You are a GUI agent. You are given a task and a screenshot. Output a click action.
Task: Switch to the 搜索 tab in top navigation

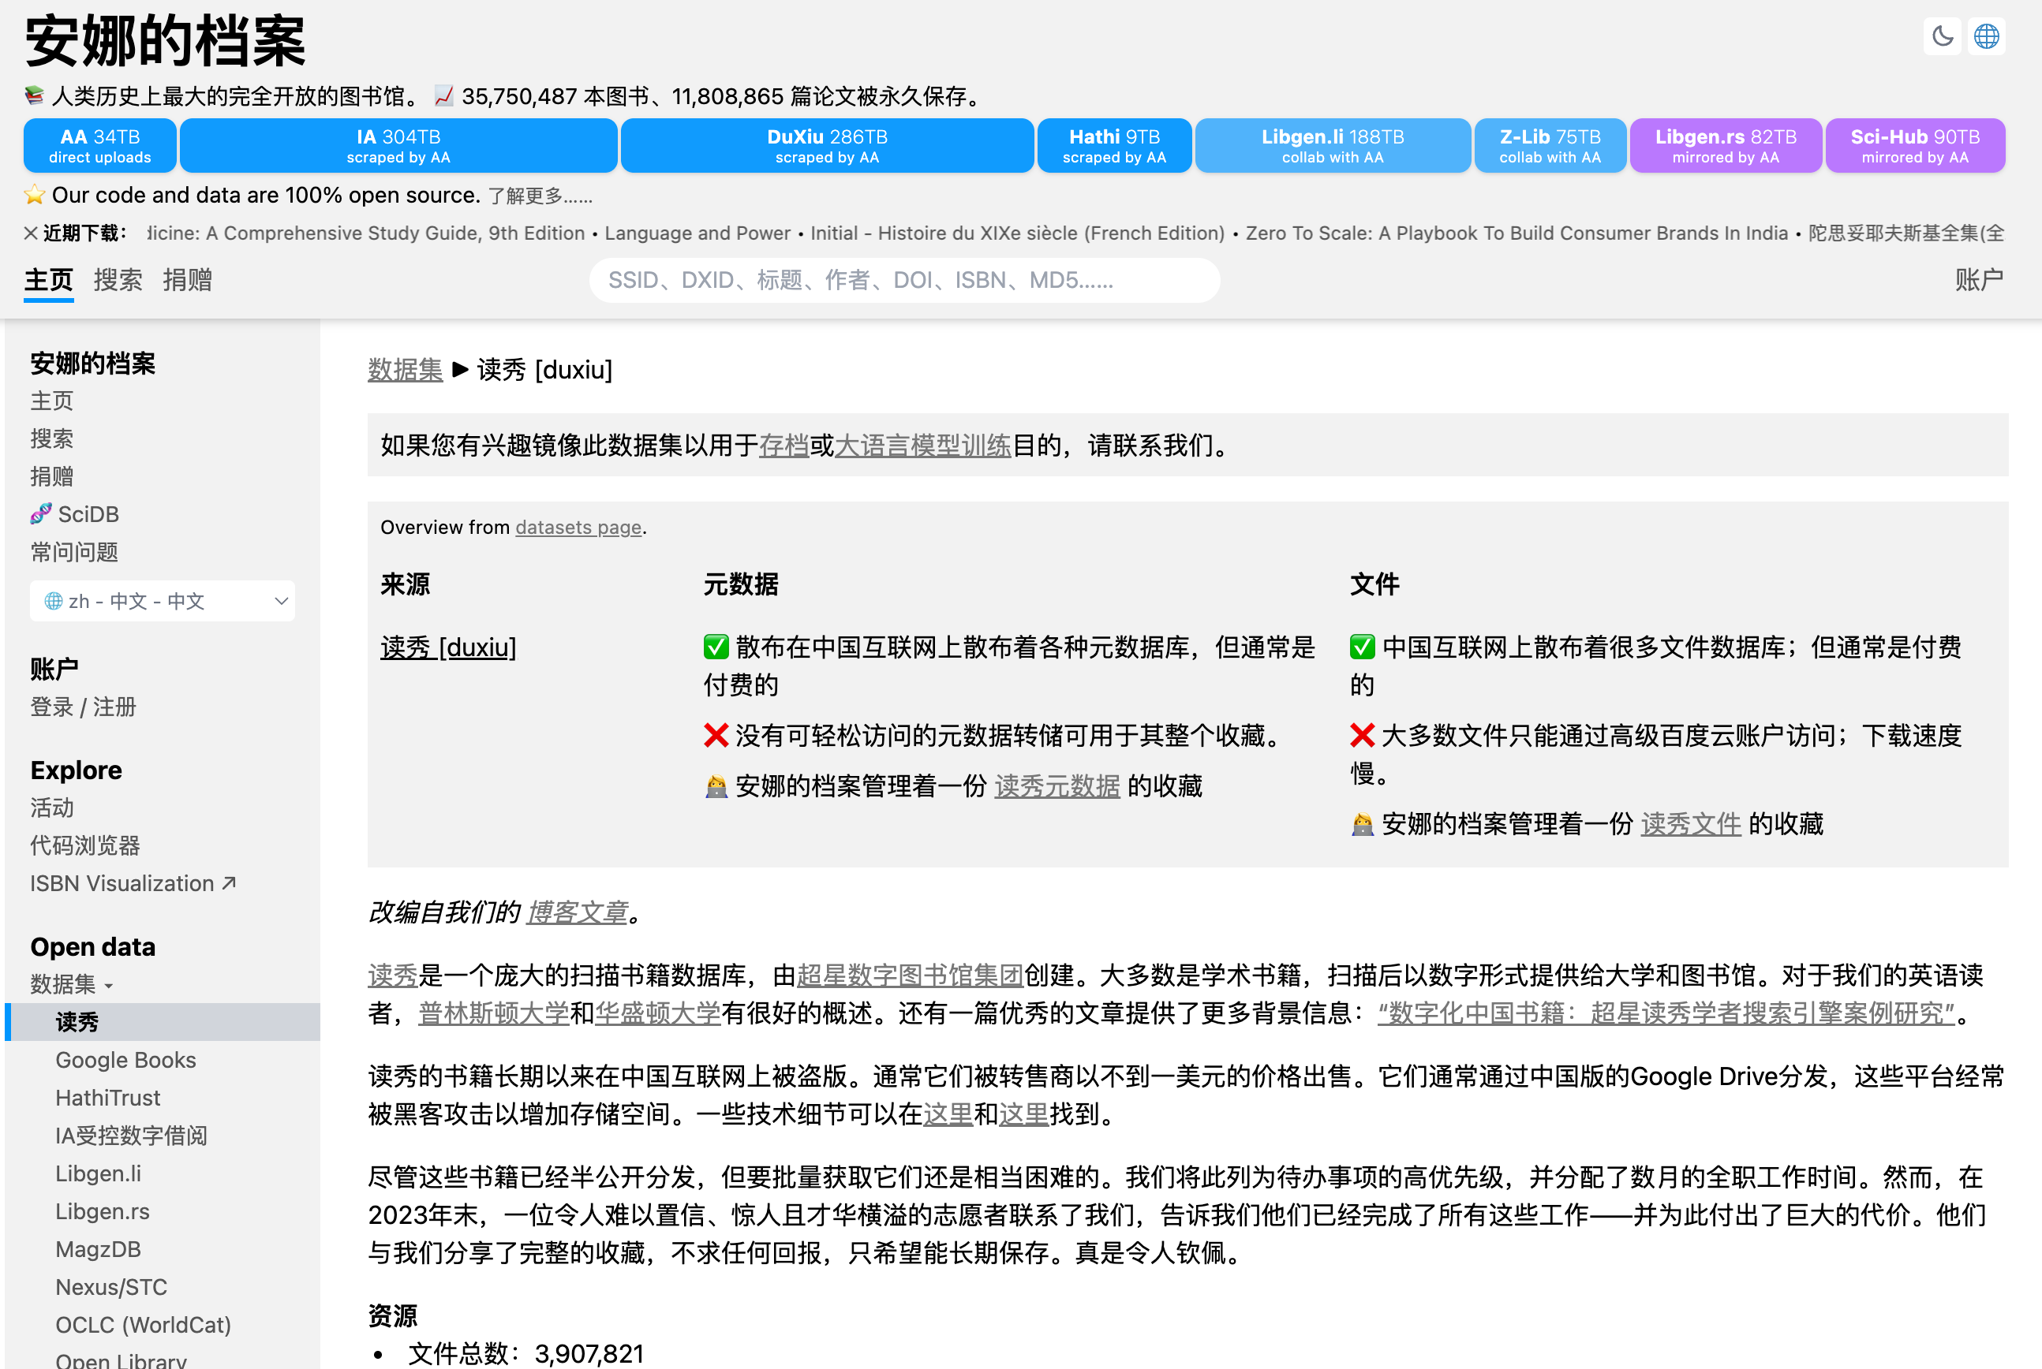click(118, 280)
